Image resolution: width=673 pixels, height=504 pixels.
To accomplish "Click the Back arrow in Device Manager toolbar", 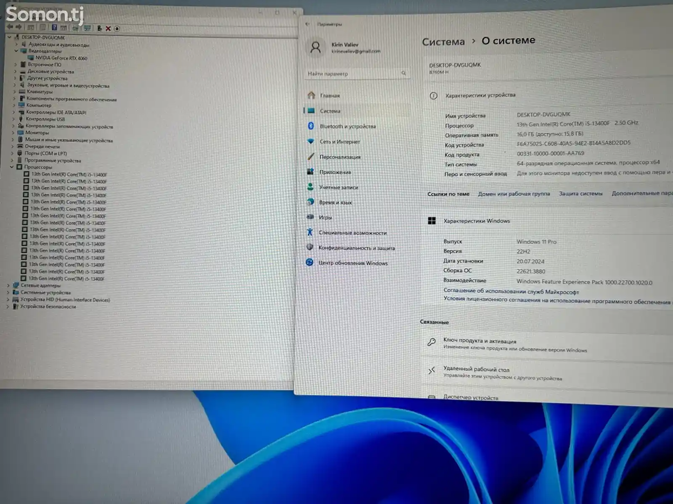I will coord(10,27).
